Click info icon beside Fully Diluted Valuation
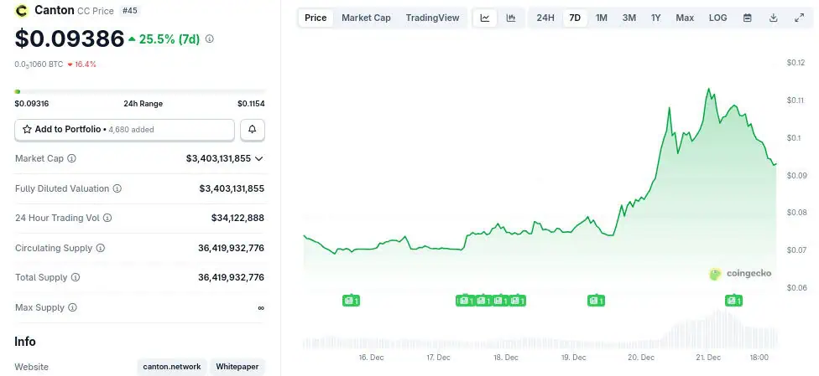819x376 pixels. tap(117, 188)
